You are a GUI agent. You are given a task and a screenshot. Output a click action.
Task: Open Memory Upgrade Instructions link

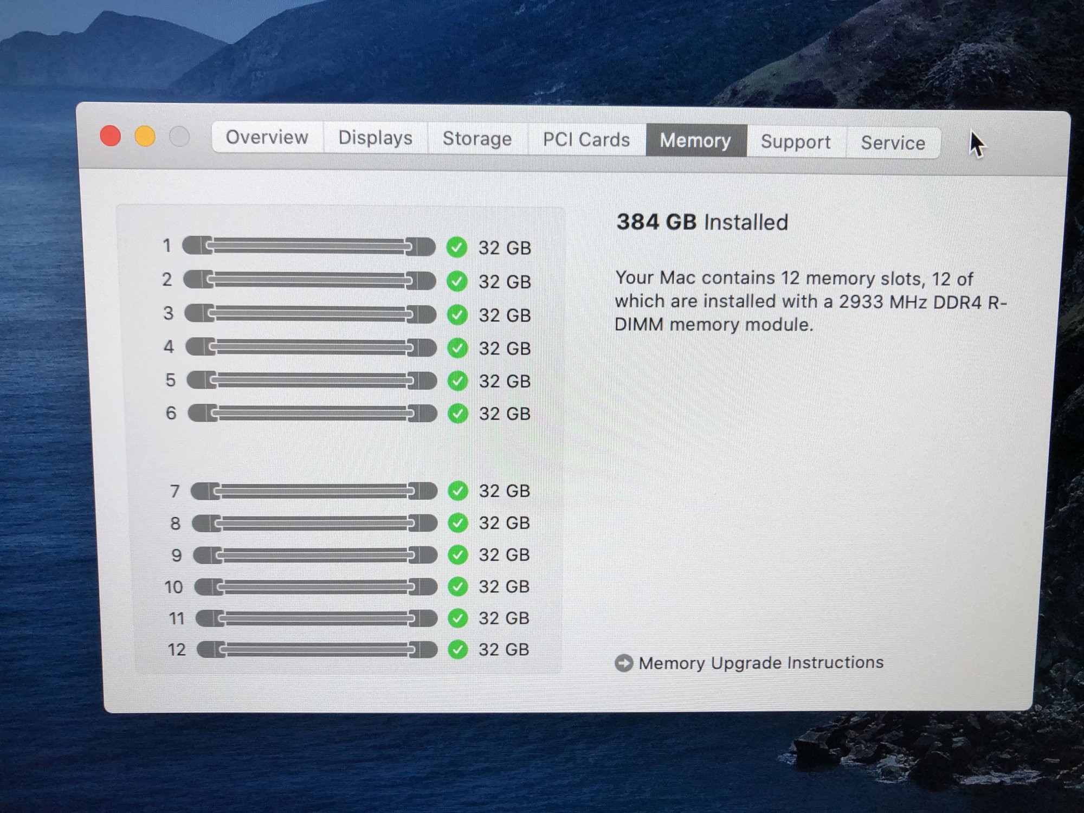760,663
